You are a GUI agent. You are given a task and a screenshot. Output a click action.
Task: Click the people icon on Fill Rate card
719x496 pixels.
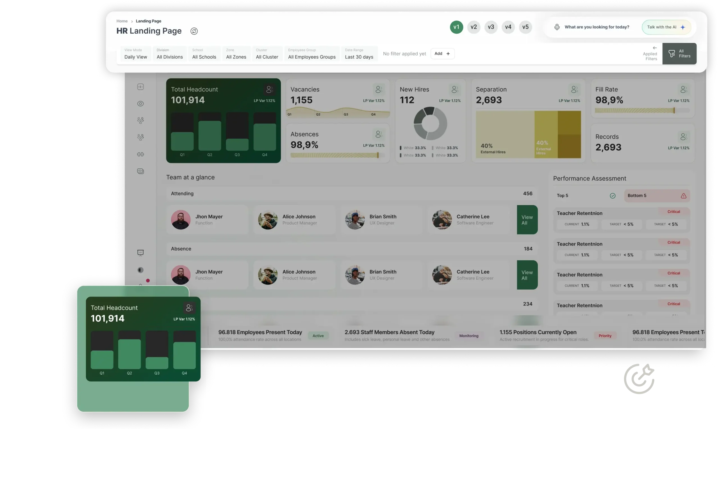point(684,89)
